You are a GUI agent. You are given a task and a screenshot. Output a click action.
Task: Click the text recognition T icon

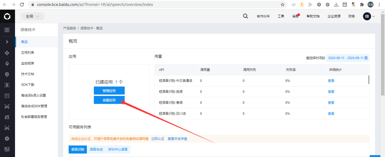pos(7,96)
